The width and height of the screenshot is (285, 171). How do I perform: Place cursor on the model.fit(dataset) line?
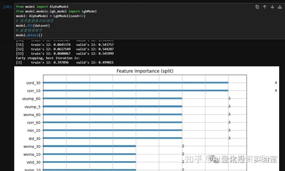click(x=33, y=26)
